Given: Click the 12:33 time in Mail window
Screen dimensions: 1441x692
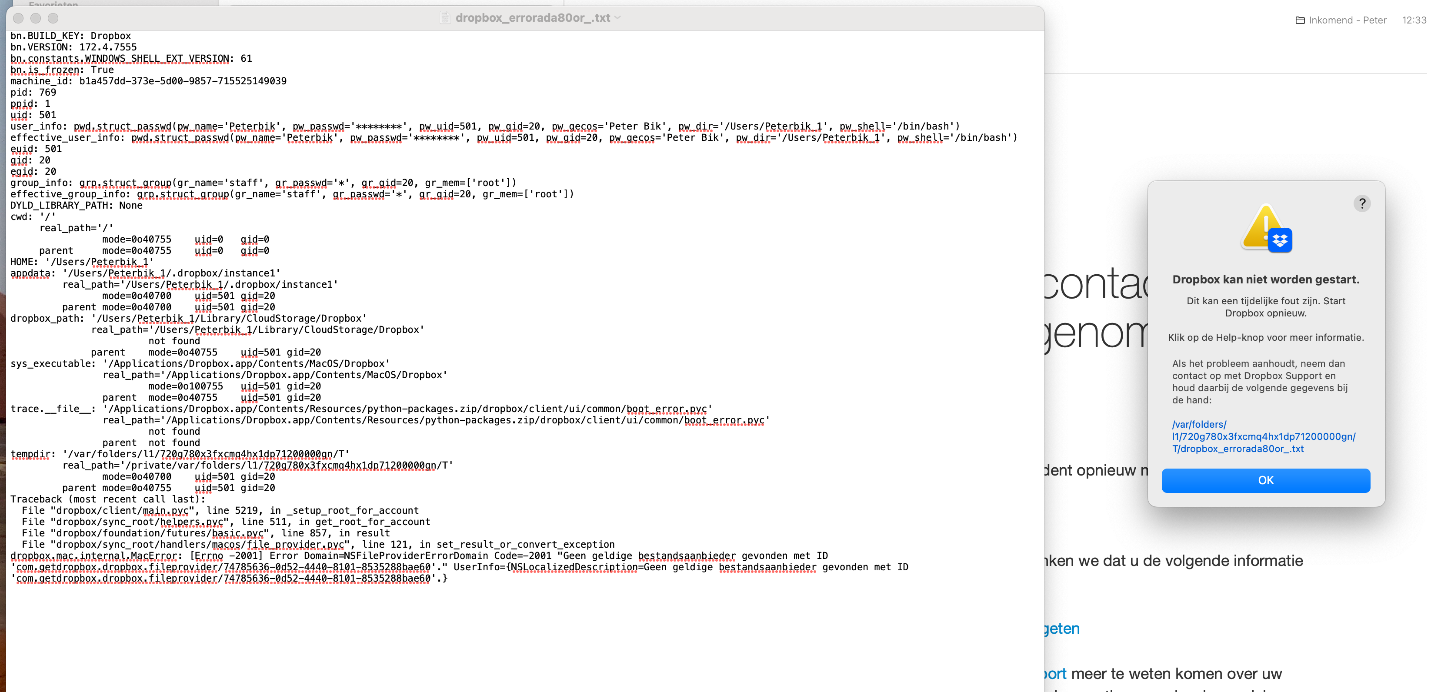Looking at the screenshot, I should tap(1414, 21).
